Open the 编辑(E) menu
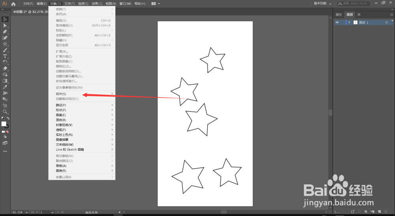 (41, 4)
